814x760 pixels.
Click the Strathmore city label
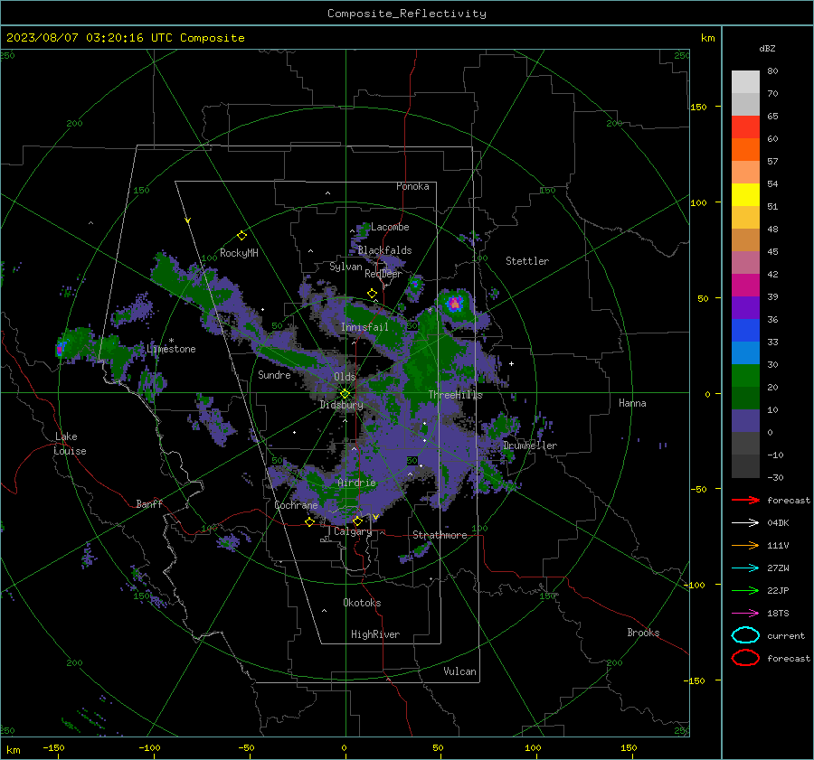pyautogui.click(x=440, y=535)
